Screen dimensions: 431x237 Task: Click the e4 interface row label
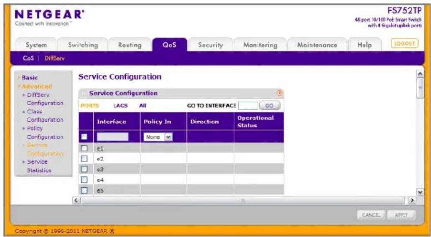tap(100, 180)
